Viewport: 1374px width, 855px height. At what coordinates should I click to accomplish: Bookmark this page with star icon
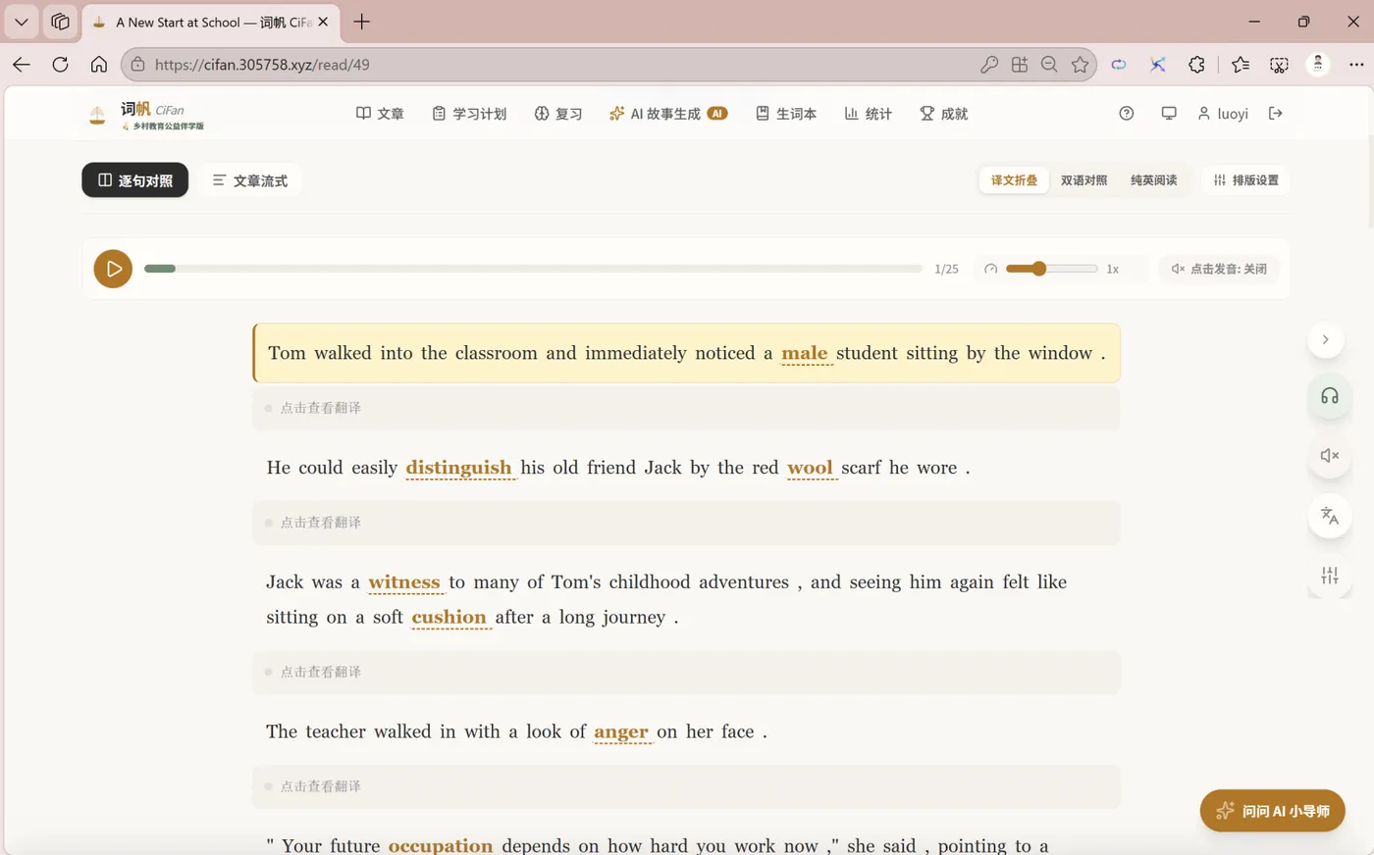point(1081,65)
